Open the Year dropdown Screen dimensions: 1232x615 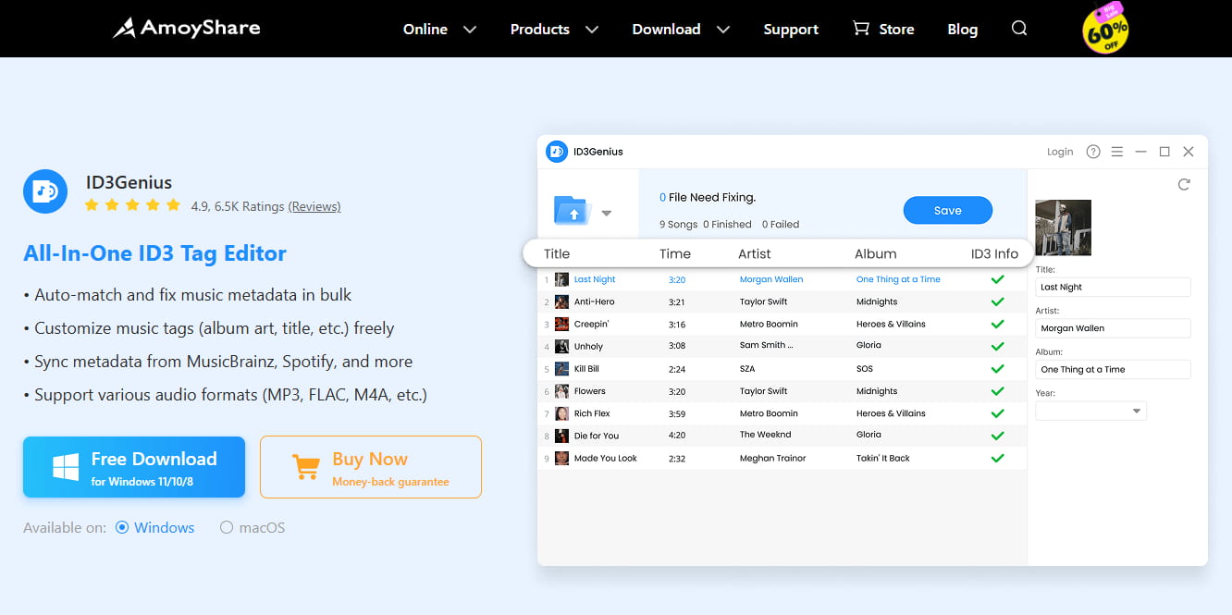[x=1090, y=411]
